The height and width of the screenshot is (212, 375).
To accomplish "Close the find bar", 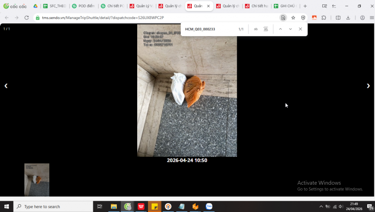I will pos(300,29).
